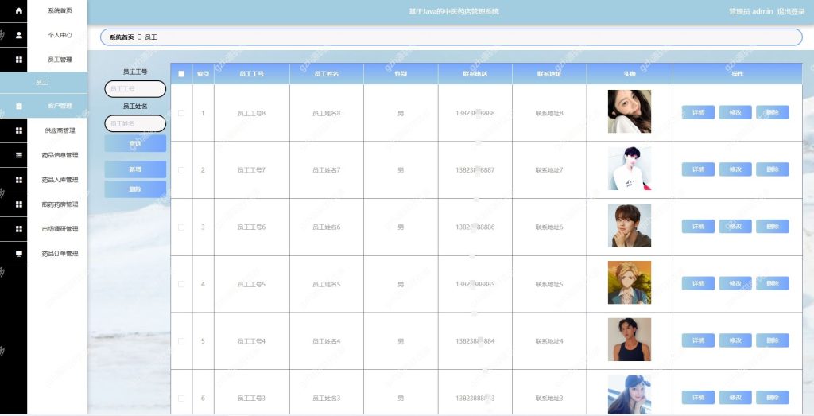Click 修改 for 员工姓名5
Screen dimensions: 814x416
click(x=735, y=284)
